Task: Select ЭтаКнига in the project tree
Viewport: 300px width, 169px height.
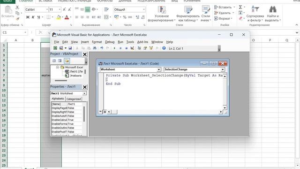Action: pyautogui.click(x=74, y=76)
